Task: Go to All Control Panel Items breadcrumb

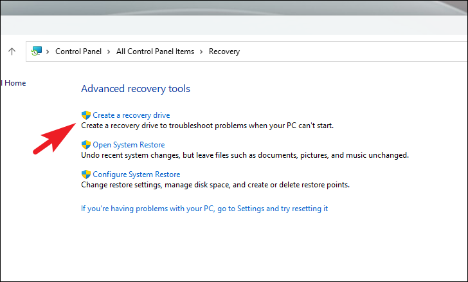Action: click(155, 52)
